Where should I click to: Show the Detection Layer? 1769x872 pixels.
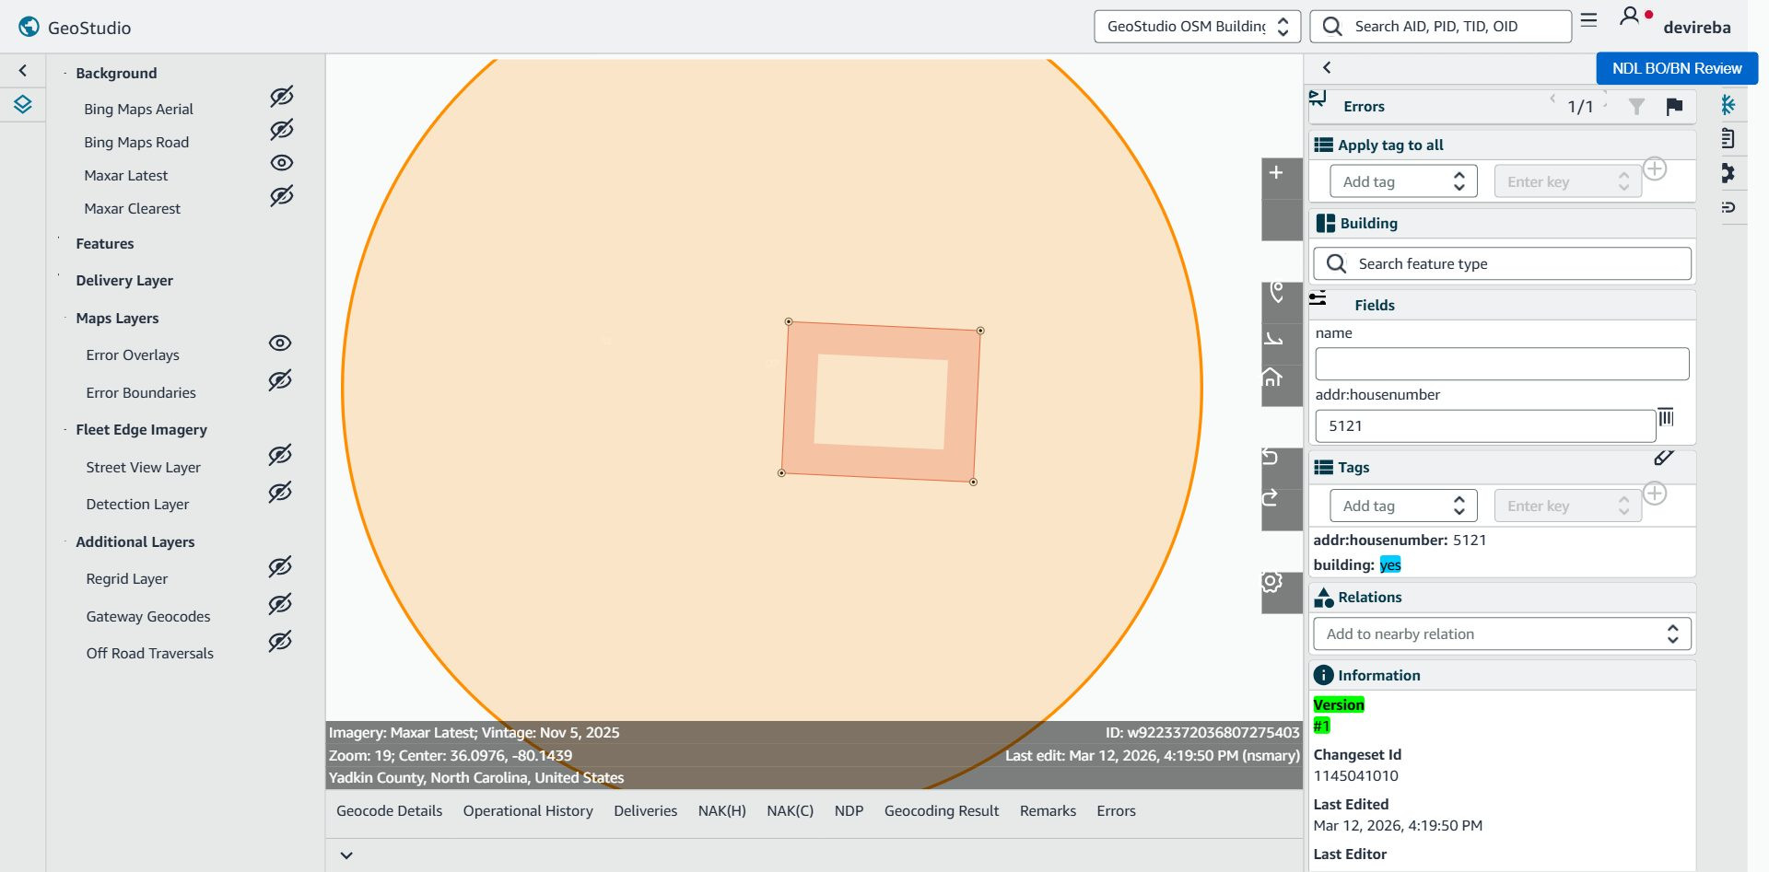280,492
